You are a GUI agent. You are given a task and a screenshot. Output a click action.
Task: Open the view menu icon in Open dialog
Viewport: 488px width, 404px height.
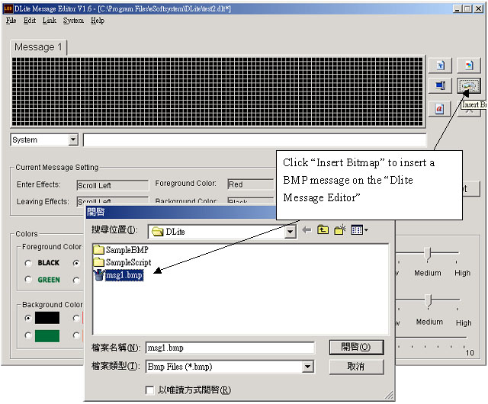click(x=359, y=230)
